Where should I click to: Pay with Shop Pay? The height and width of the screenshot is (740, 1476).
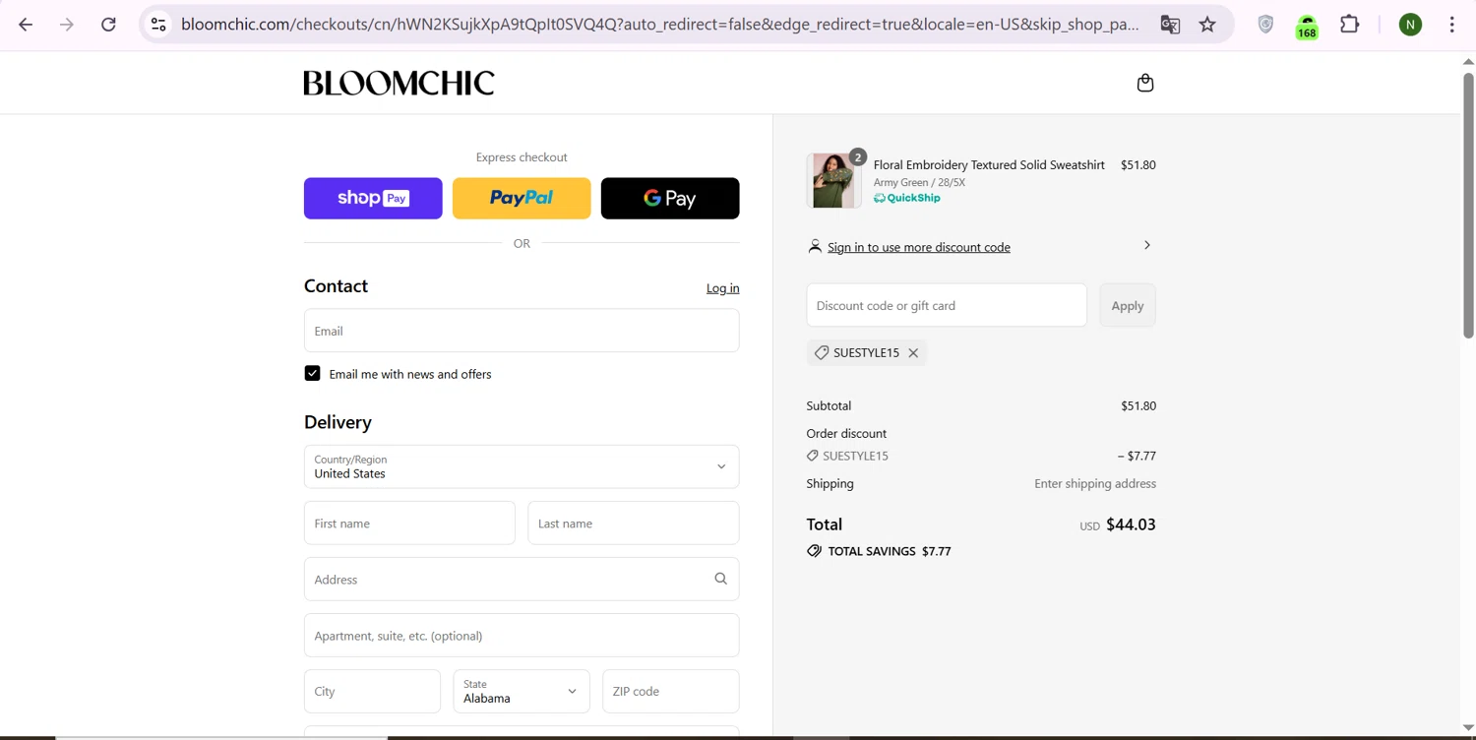tap(373, 198)
